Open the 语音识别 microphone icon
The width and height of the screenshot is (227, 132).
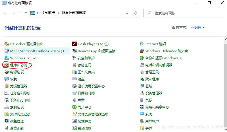(7, 128)
